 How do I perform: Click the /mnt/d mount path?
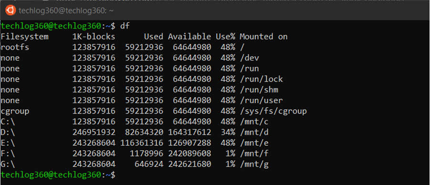254,133
